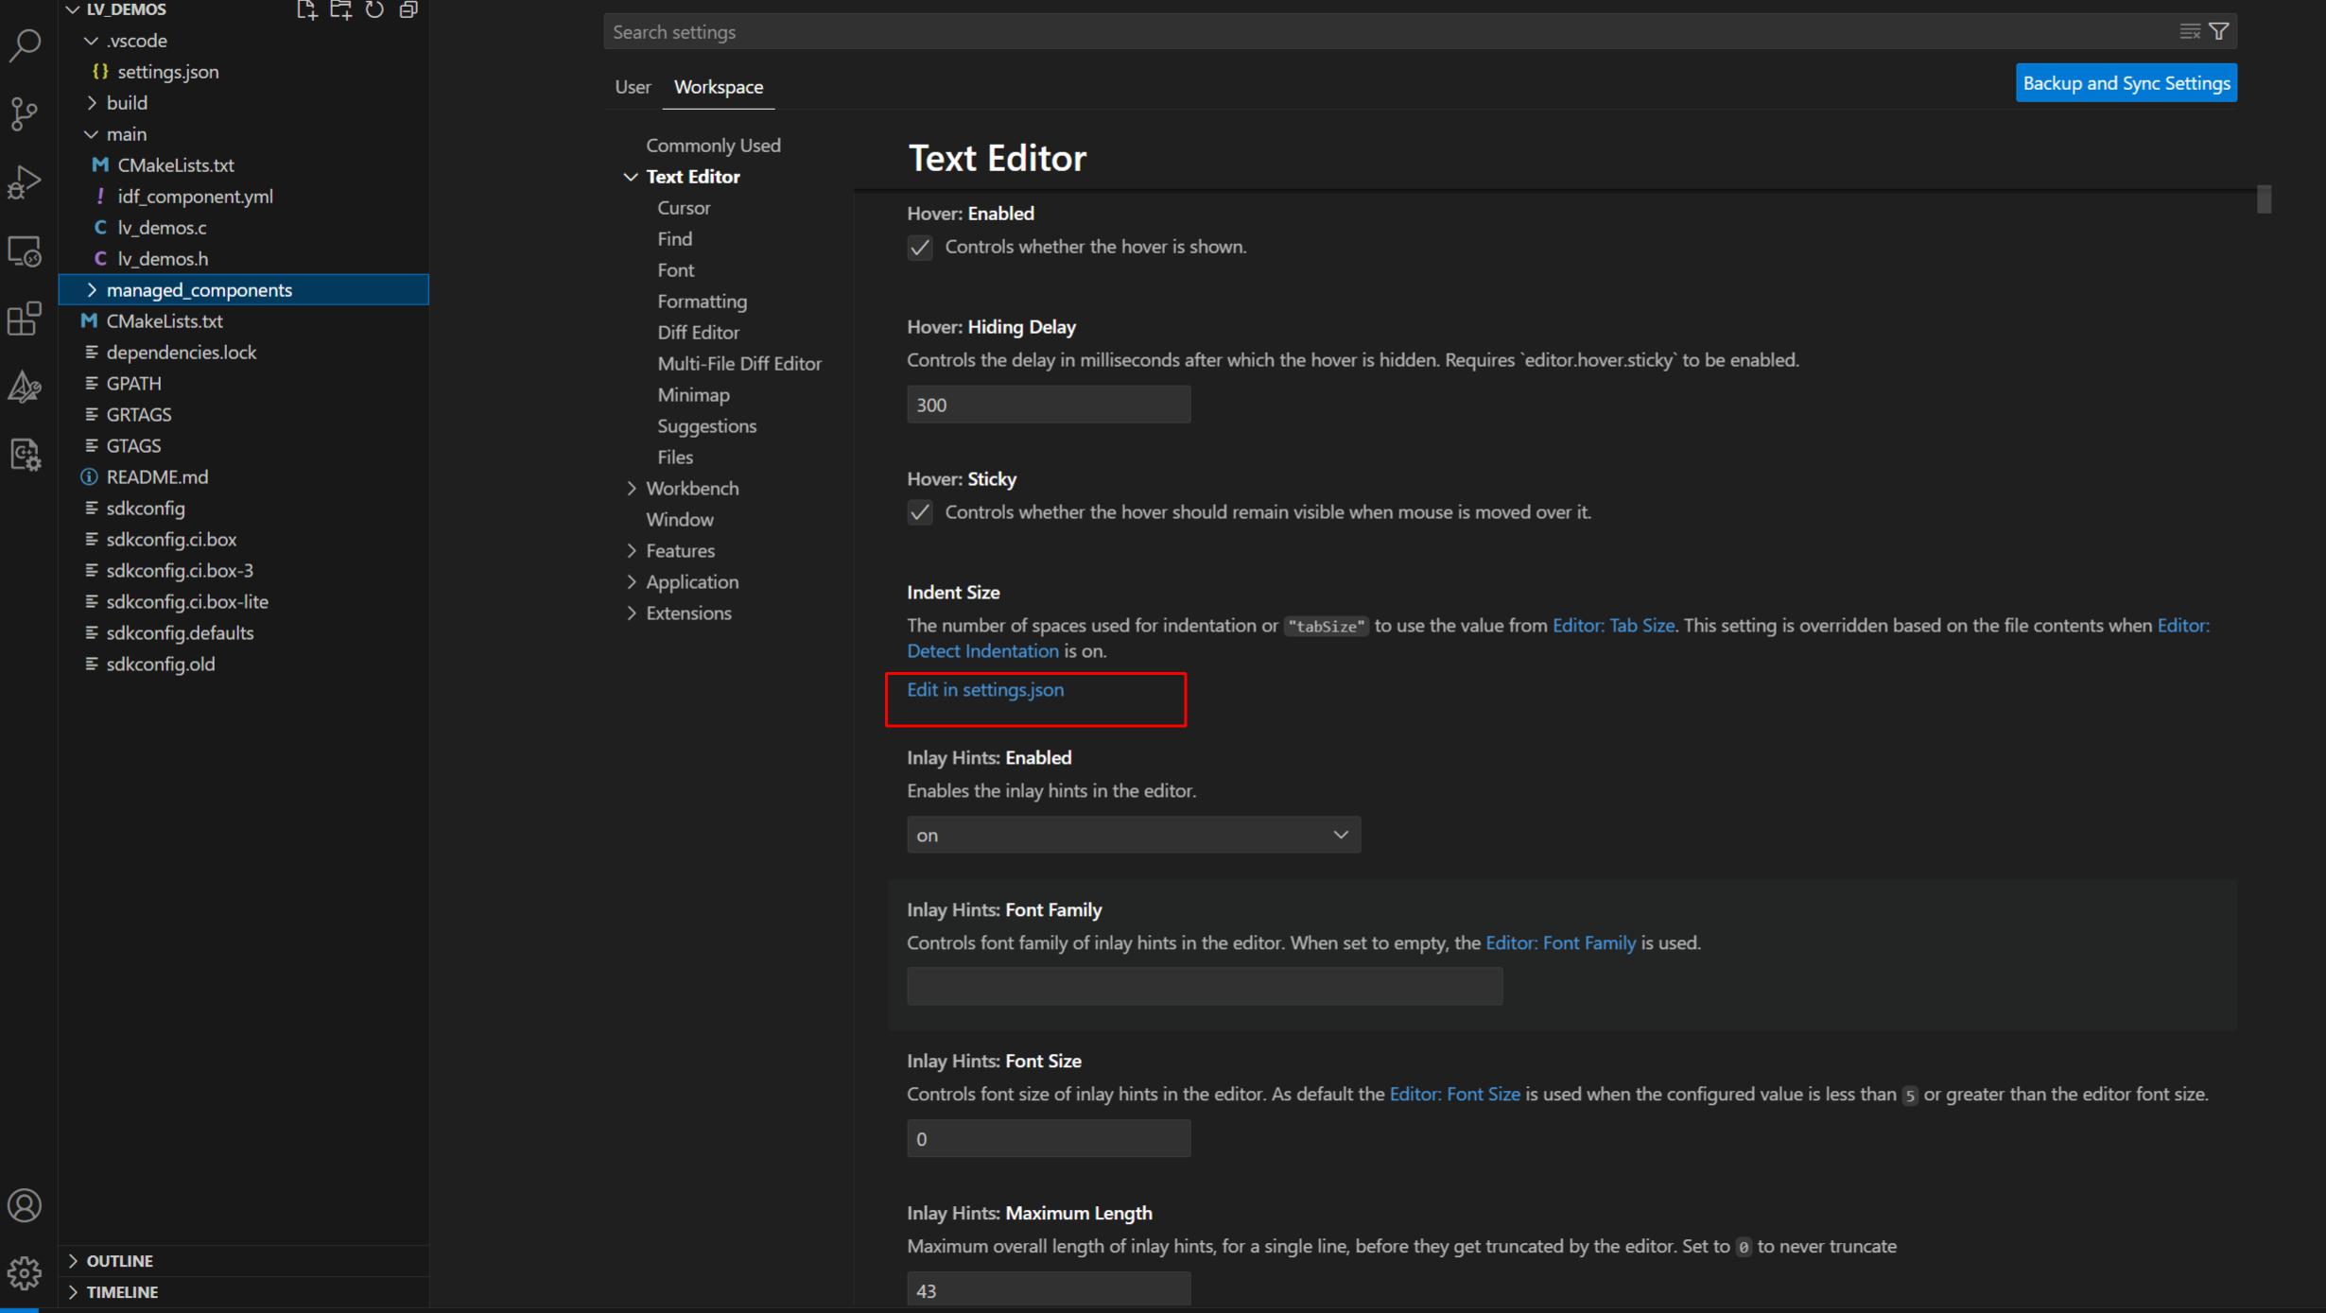Switch to the User settings tab

[x=632, y=87]
